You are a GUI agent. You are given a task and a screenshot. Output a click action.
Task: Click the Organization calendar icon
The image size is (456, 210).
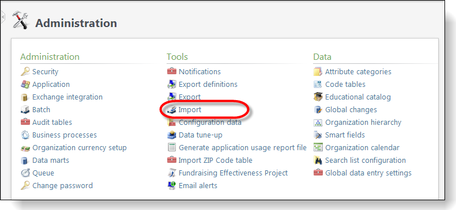pos(318,147)
